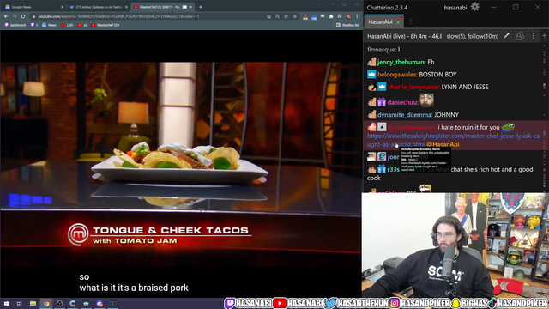Click the slow(5), follow(10m) mode label
Screen dimensions: 549x309
click(x=473, y=36)
